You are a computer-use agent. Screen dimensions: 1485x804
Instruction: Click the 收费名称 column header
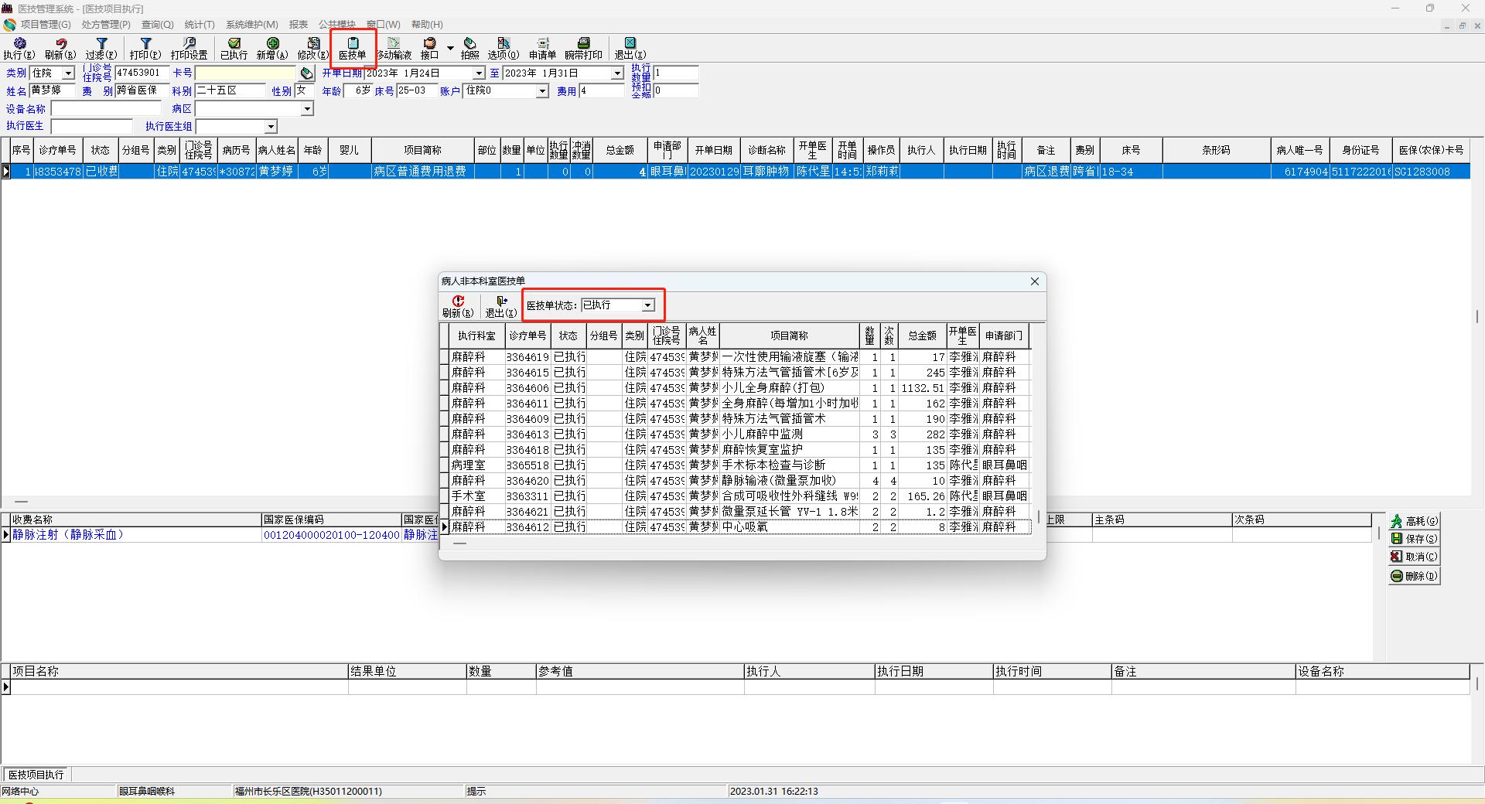coord(136,520)
